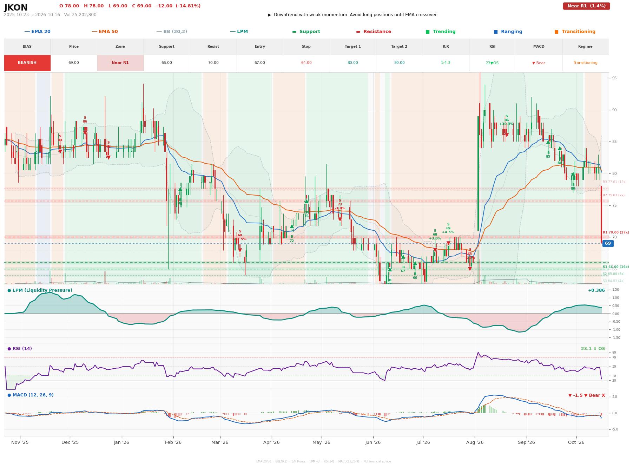This screenshot has width=633, height=467.
Task: Click the Near R1 (1.4%) badge
Action: [x=586, y=6]
